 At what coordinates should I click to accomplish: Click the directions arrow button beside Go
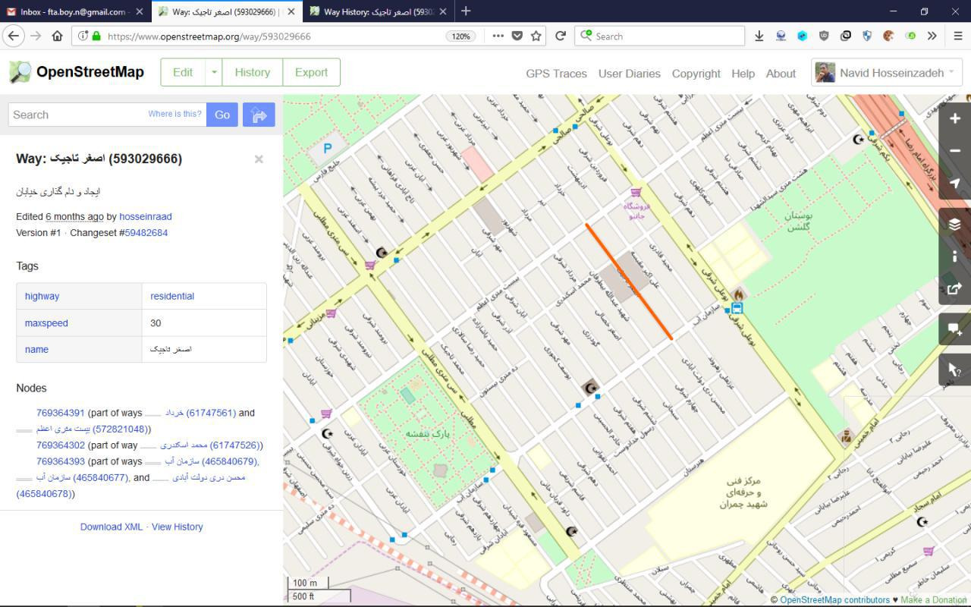tap(259, 115)
